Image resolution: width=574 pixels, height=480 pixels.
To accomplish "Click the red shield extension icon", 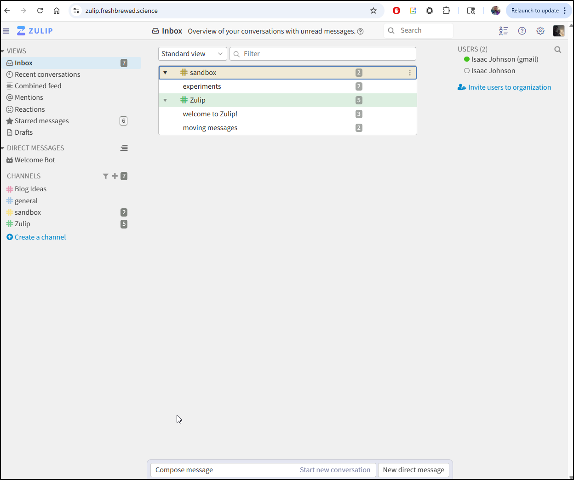I will coord(396,11).
